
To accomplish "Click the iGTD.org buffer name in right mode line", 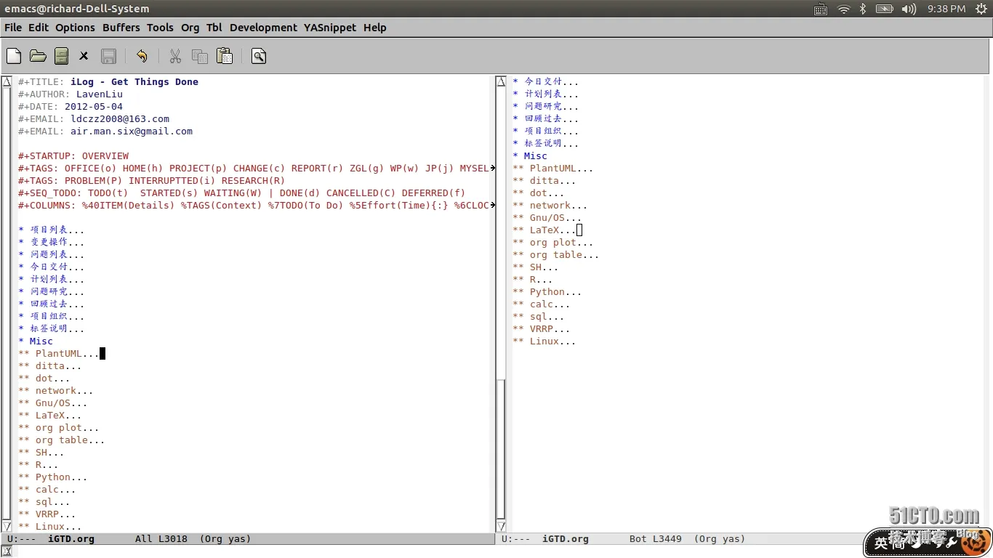I will (x=566, y=539).
